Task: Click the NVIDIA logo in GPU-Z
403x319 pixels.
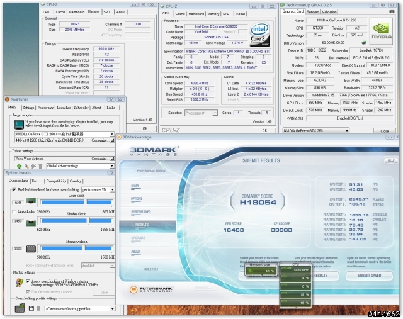Action: pos(381,30)
